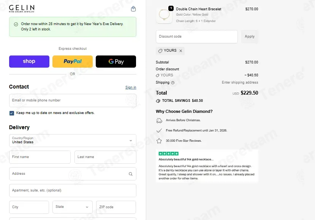Screen dimensions: 315x220
Task: Click the Trustpilot five-star rating
Action: (169, 154)
